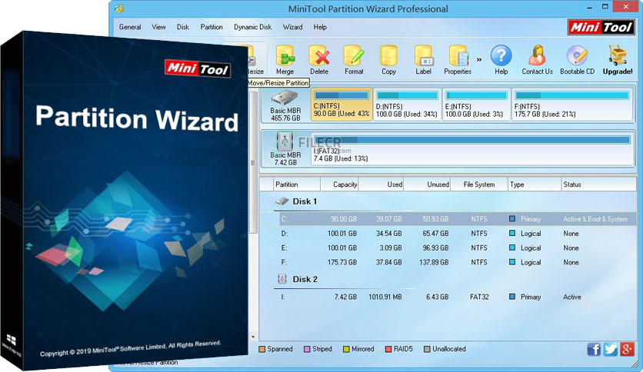Sort by the Unused column header
Image resolution: width=643 pixels, height=372 pixels.
tap(428, 184)
